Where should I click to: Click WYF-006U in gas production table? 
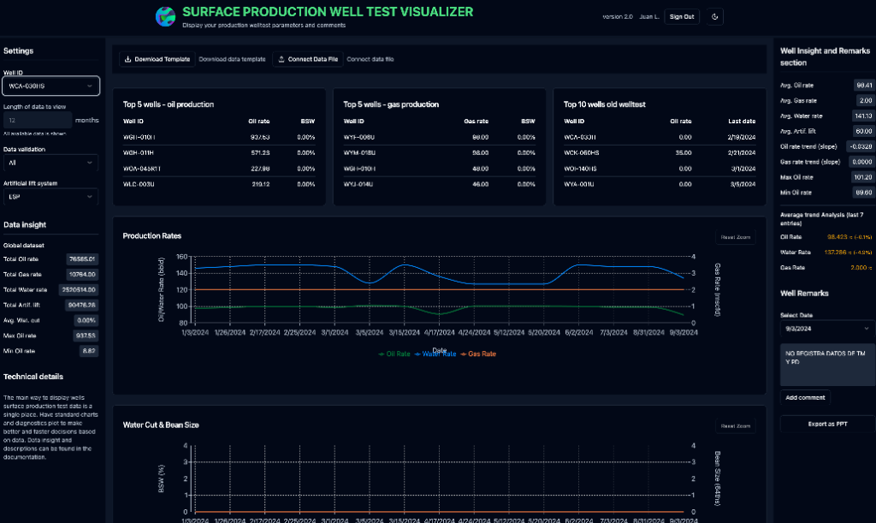coord(358,137)
